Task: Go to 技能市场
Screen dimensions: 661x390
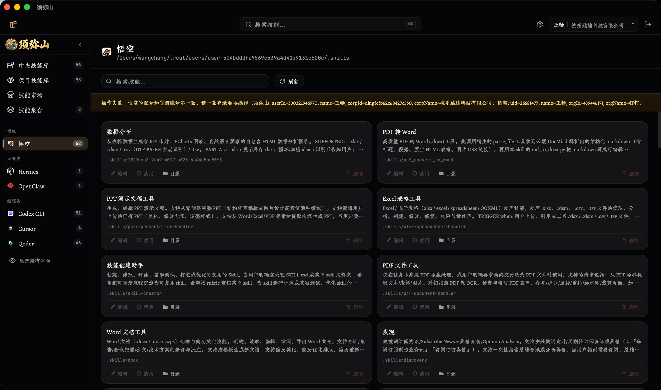Action: [45, 95]
